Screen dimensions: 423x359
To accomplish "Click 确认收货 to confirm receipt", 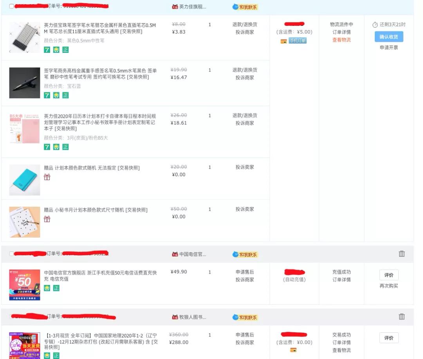I will tap(388, 36).
